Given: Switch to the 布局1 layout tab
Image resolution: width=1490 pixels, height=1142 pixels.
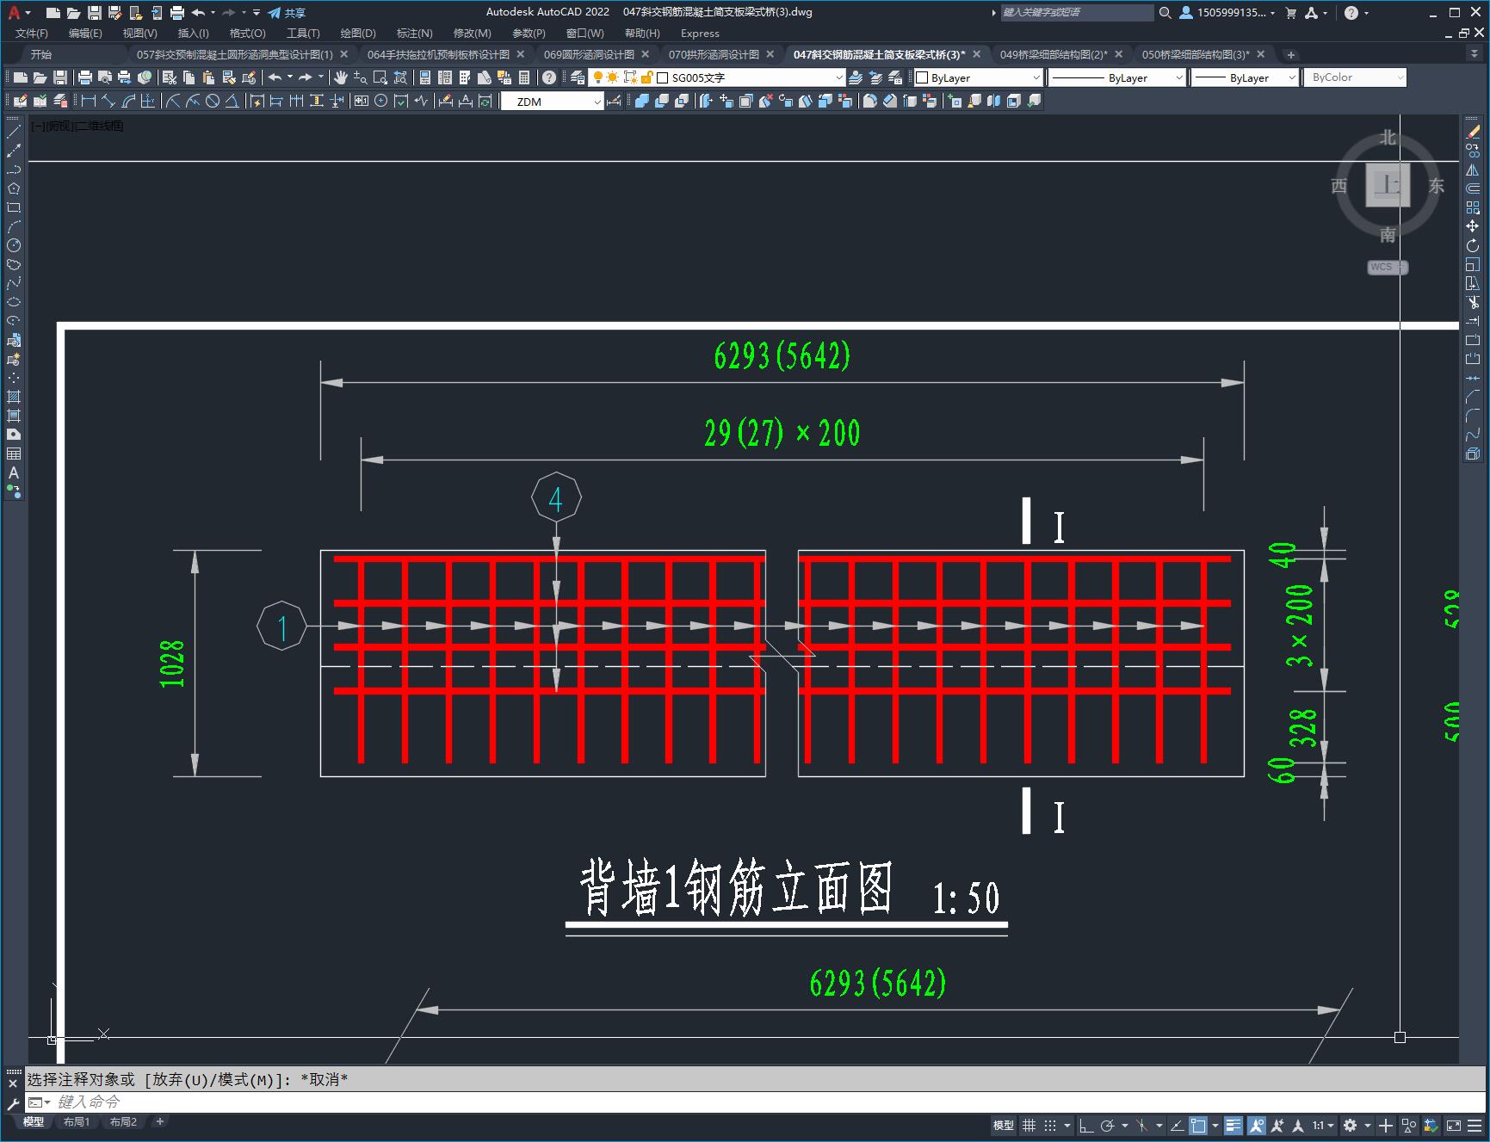Looking at the screenshot, I should coord(77,1122).
